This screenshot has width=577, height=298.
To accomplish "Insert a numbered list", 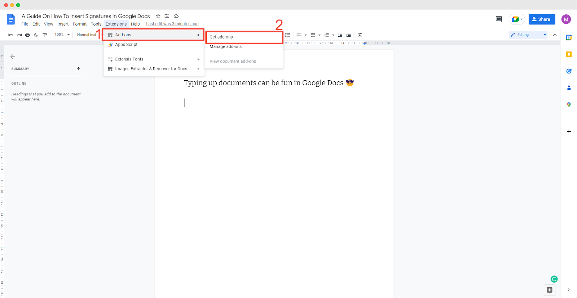I will pos(327,35).
